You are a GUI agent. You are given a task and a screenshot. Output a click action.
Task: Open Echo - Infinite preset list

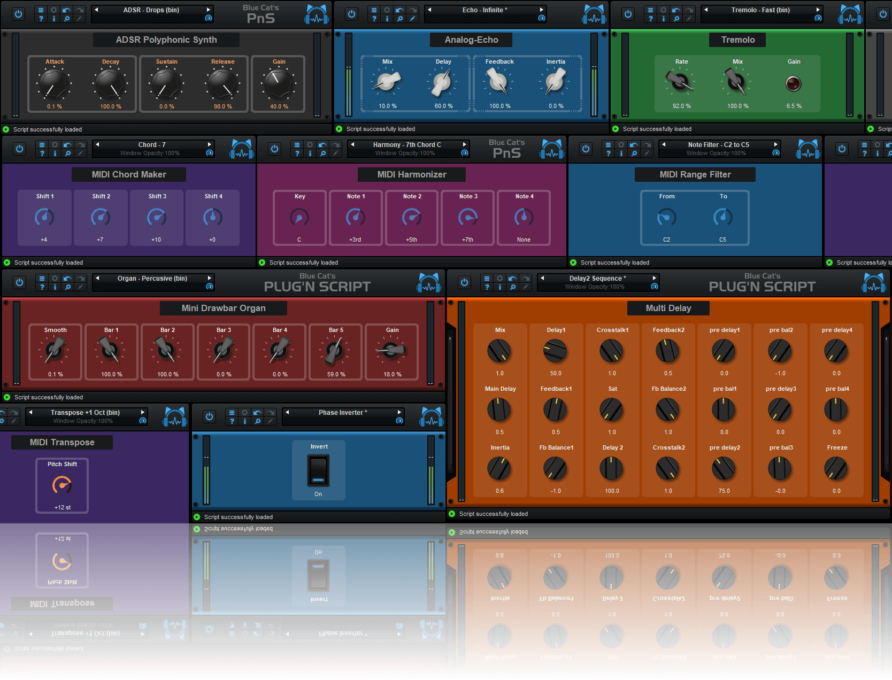point(485,10)
